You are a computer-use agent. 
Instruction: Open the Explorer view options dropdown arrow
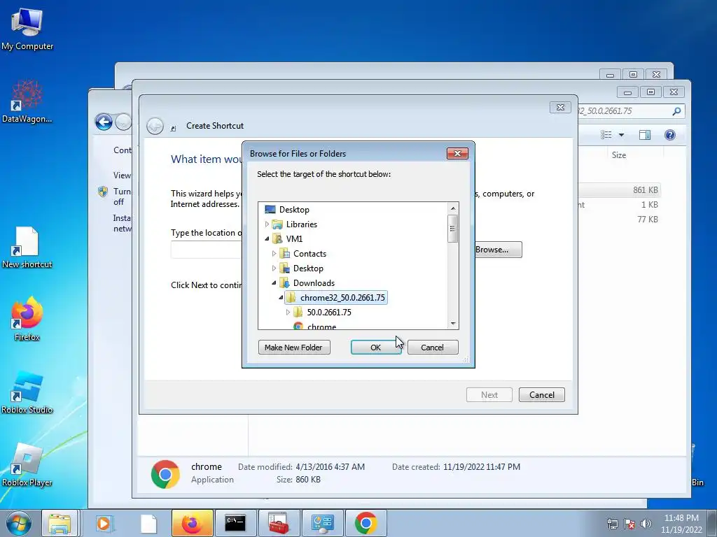pos(621,135)
